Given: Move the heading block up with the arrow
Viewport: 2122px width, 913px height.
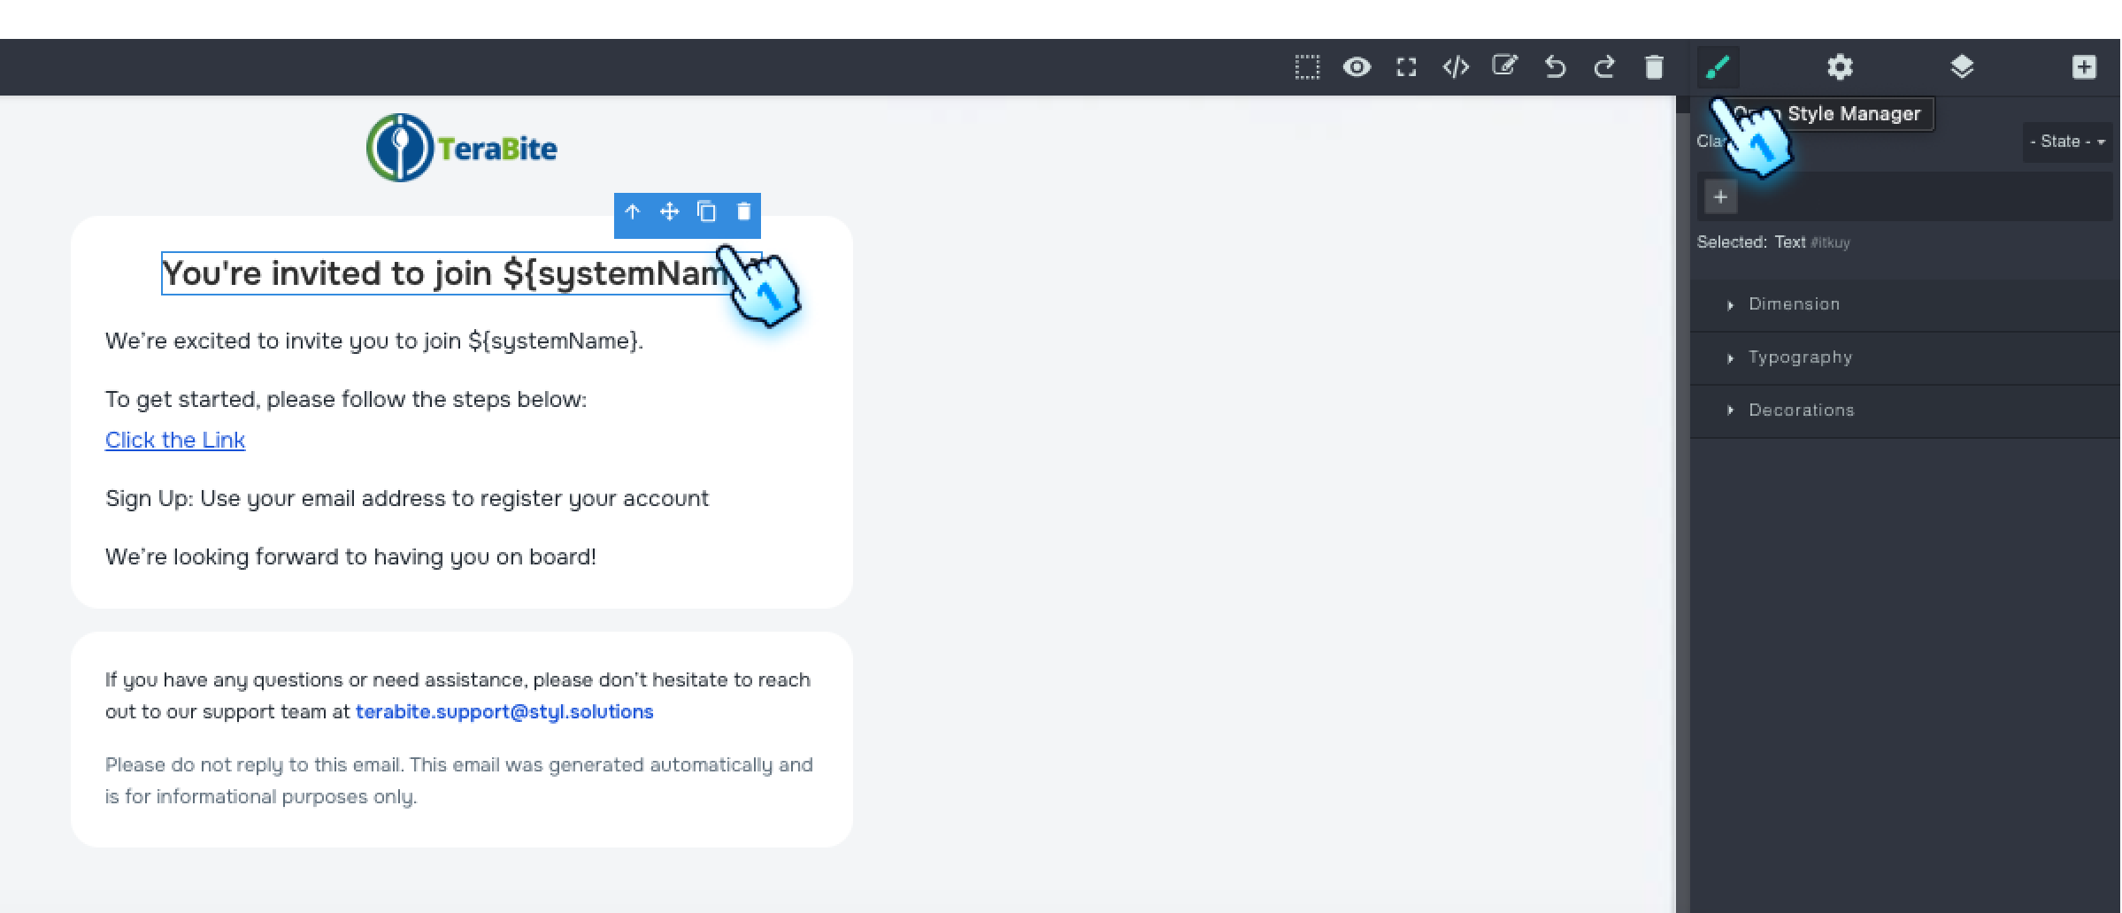Looking at the screenshot, I should (x=634, y=212).
